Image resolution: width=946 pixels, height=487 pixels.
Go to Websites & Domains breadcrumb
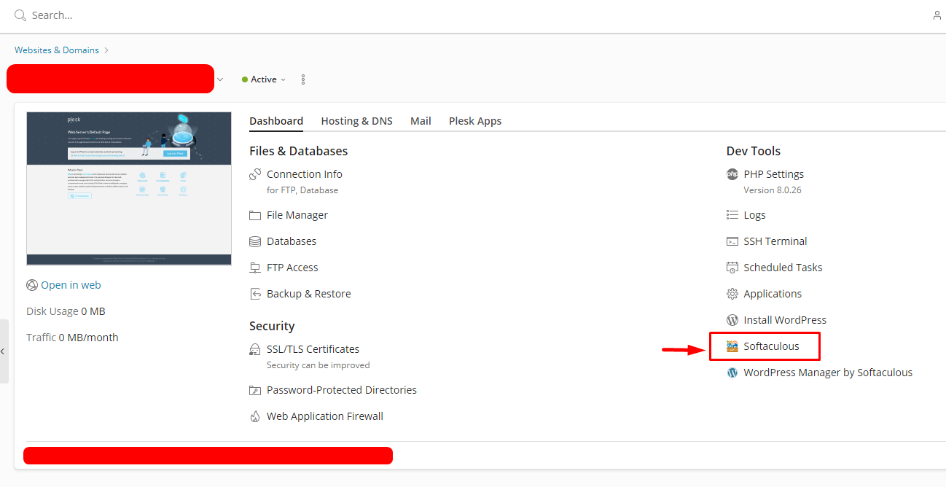[x=57, y=50]
